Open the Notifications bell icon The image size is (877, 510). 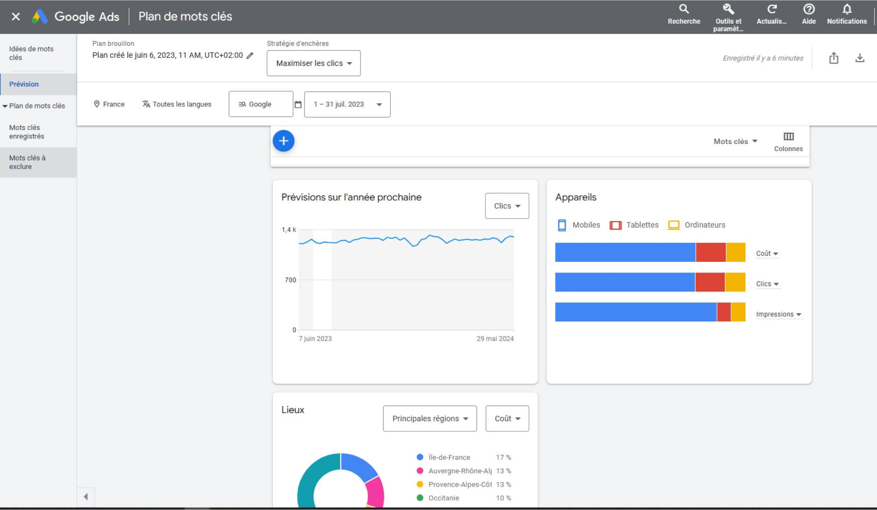pyautogui.click(x=847, y=9)
